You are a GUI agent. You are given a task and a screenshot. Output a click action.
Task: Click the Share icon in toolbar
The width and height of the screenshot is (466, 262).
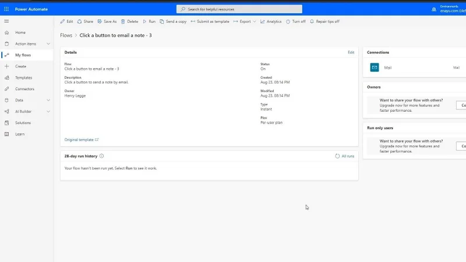click(x=79, y=22)
